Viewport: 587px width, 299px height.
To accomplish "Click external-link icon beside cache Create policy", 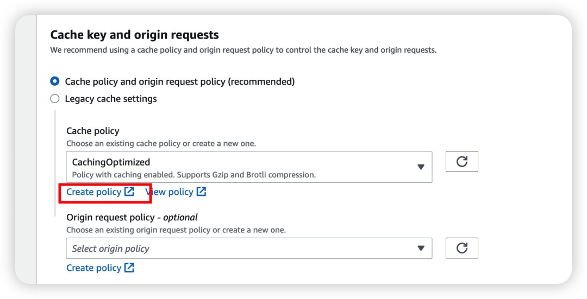I will (x=129, y=192).
